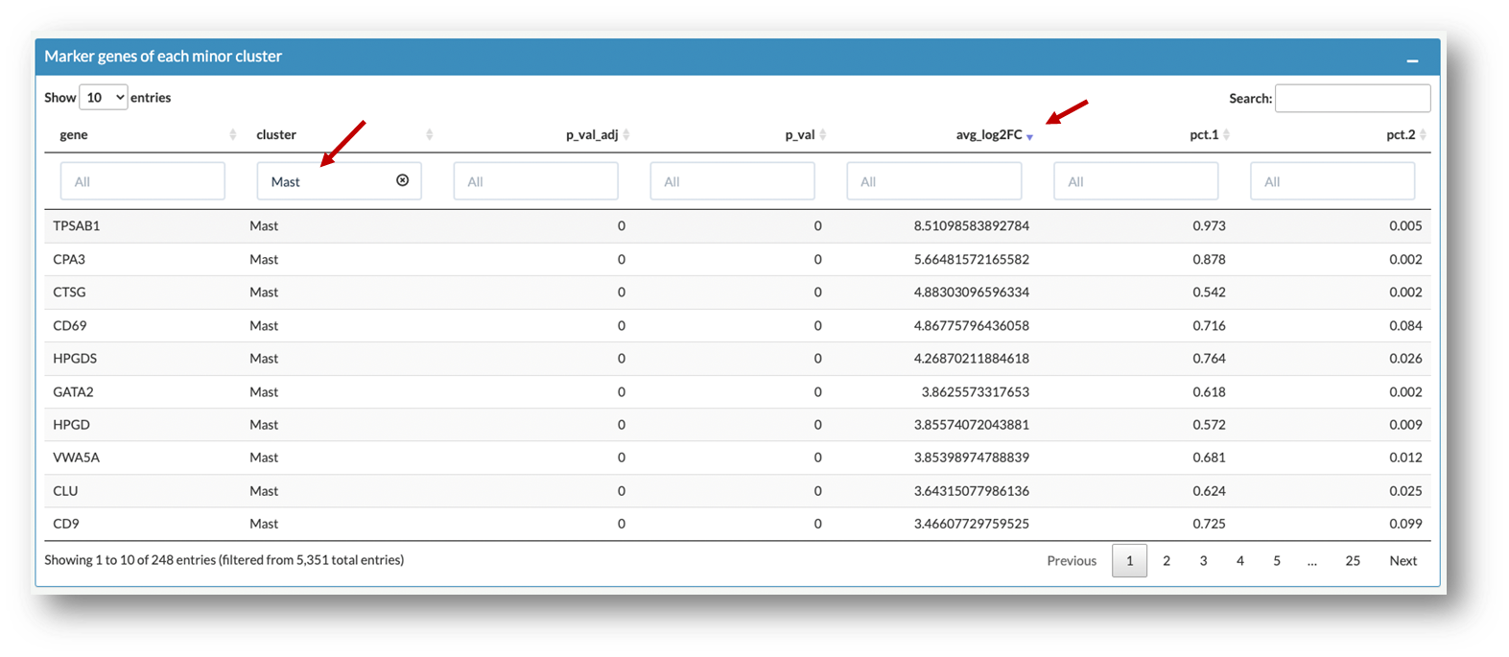Sort by pct.2 column arrows
This screenshot has height=657, width=1509.
tap(1423, 135)
